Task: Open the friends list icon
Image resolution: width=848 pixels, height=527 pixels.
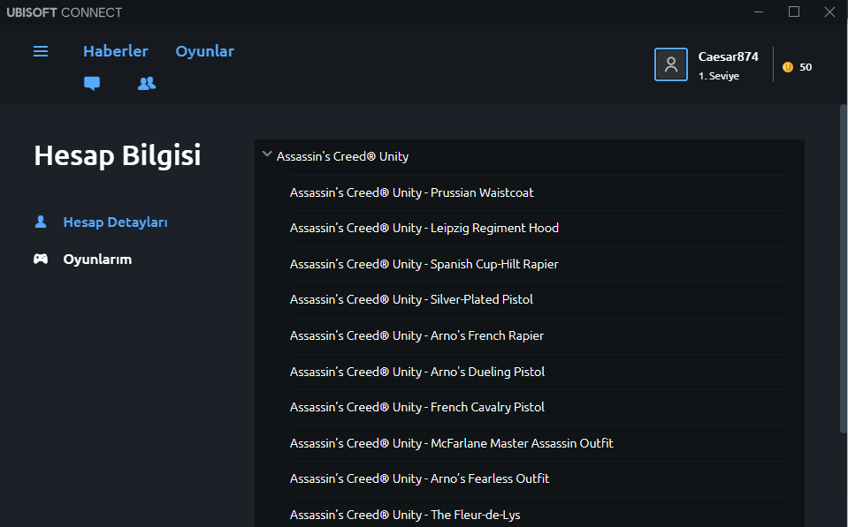Action: [147, 83]
